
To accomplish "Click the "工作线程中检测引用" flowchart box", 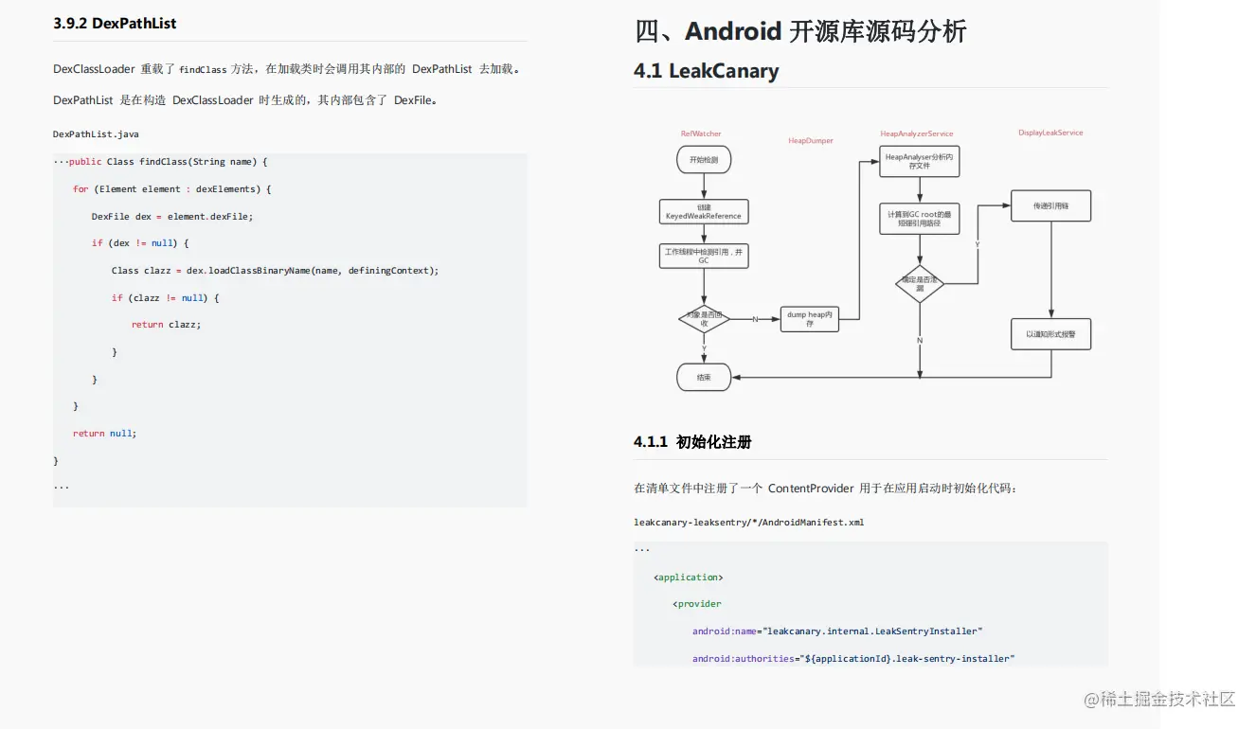I will coord(704,256).
